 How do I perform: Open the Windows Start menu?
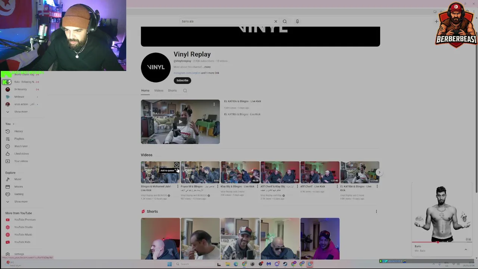(170, 264)
